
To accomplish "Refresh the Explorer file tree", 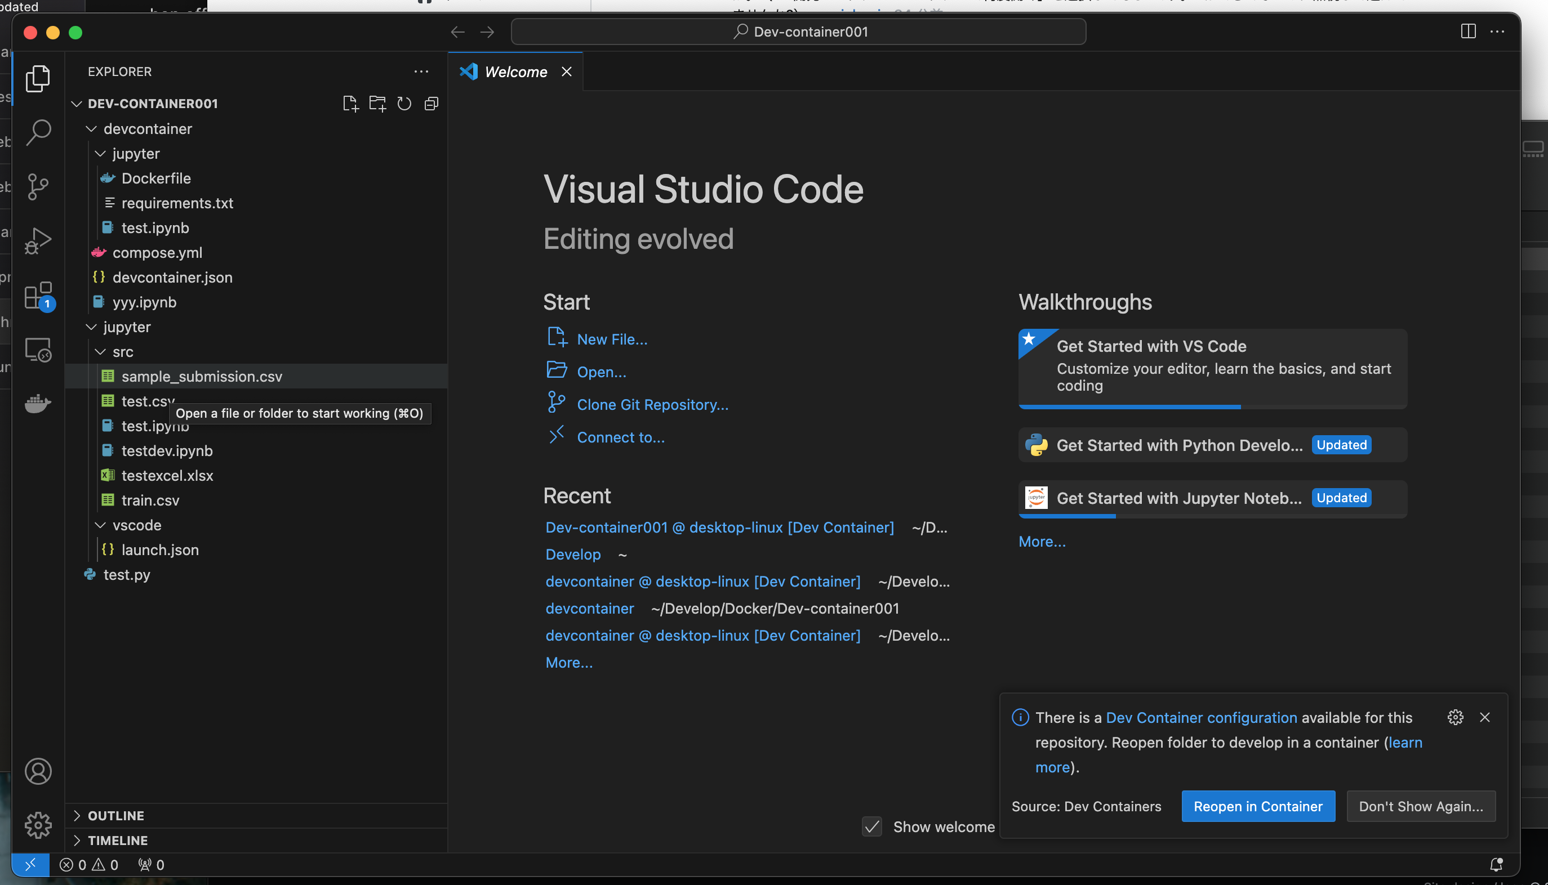I will tap(404, 104).
